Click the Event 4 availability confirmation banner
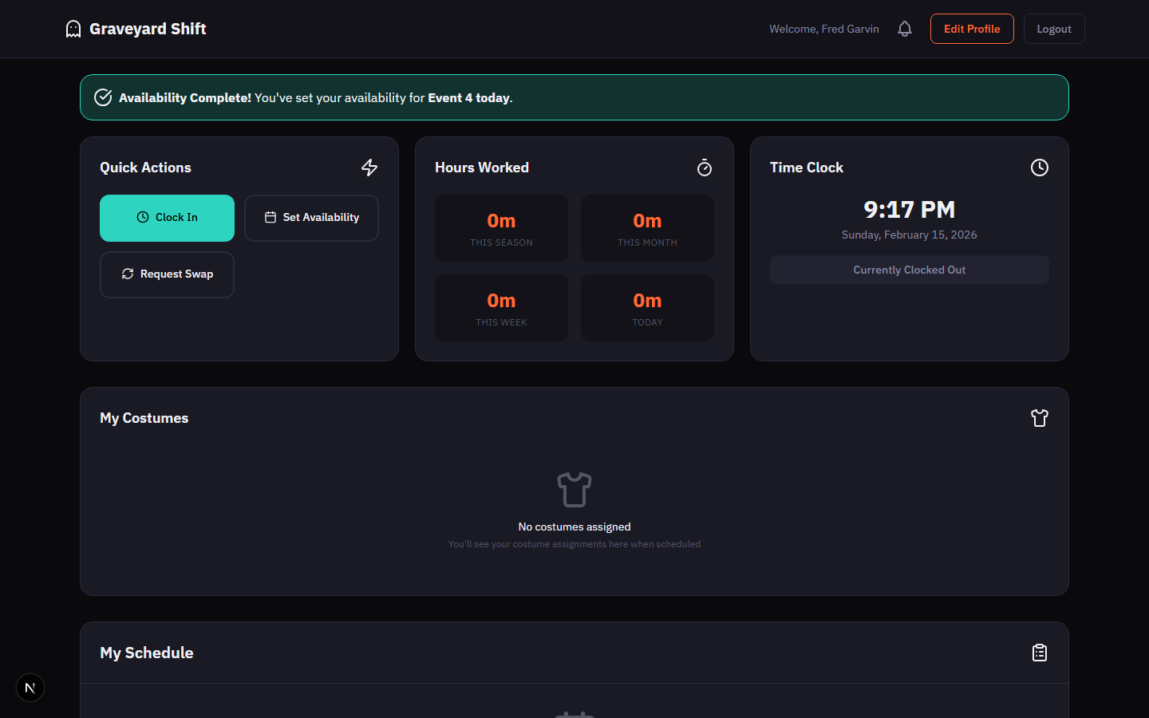Viewport: 1149px width, 718px height. pyautogui.click(x=574, y=97)
